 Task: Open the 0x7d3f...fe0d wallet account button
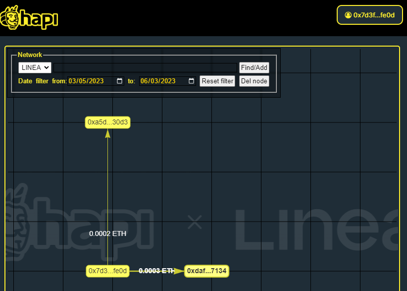[x=370, y=15]
